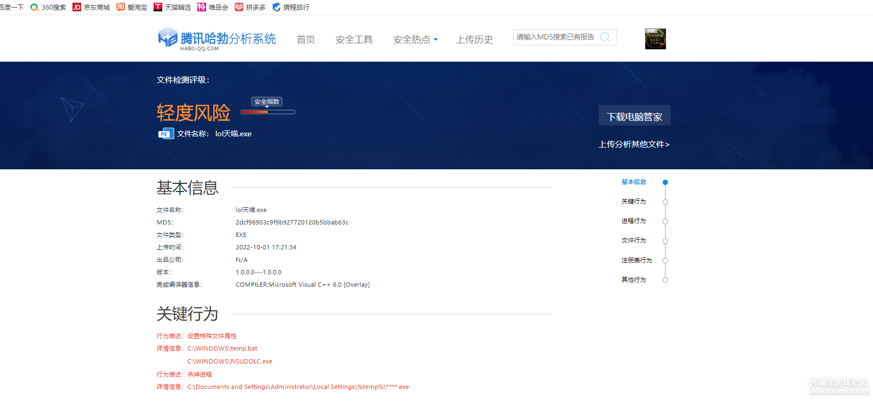Click the 下载电脑管家 button

click(634, 116)
